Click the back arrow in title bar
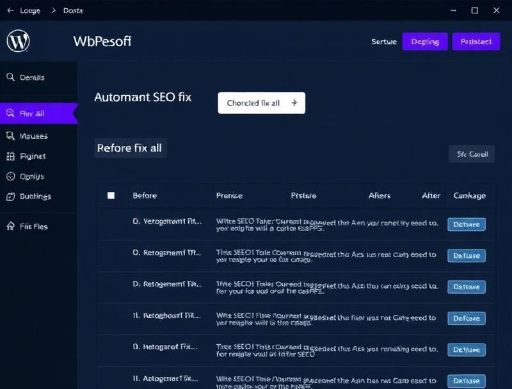The height and width of the screenshot is (389, 512). tap(10, 11)
